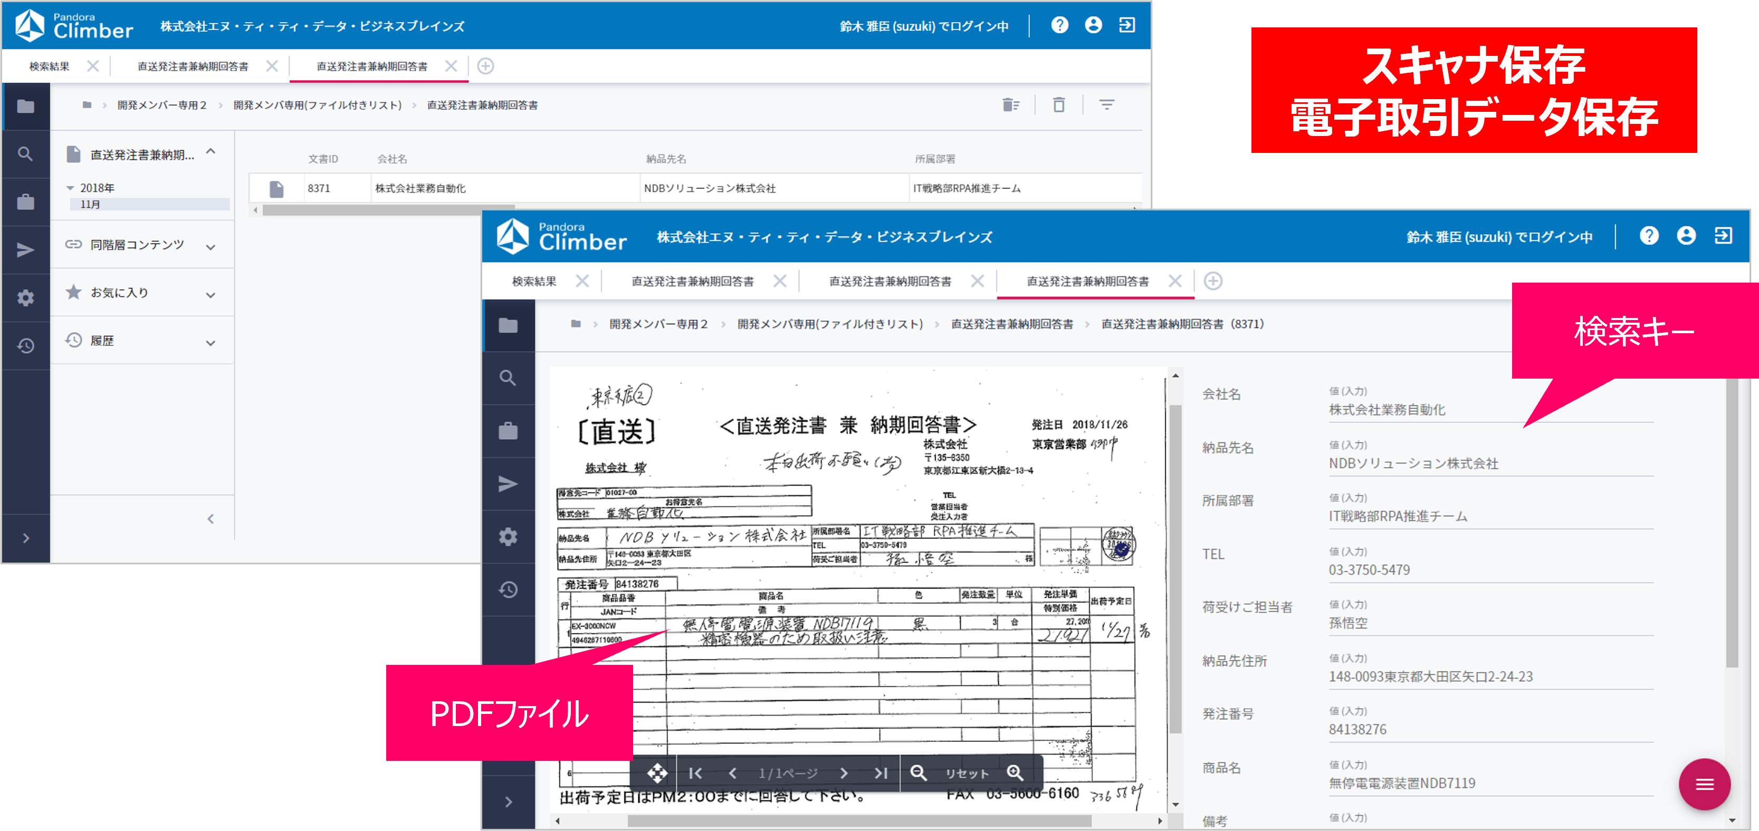
Task: Open search icon in front window sidebar
Action: tap(508, 378)
